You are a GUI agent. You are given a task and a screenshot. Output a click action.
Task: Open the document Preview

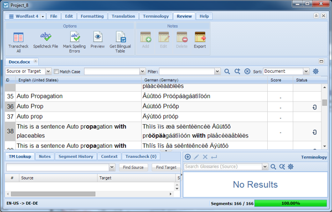(x=97, y=40)
